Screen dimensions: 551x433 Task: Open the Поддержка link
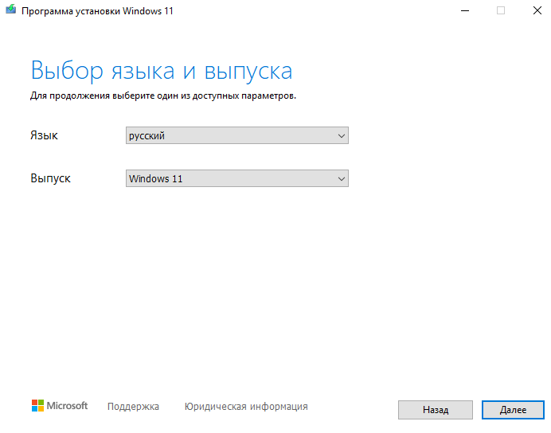pyautogui.click(x=133, y=406)
